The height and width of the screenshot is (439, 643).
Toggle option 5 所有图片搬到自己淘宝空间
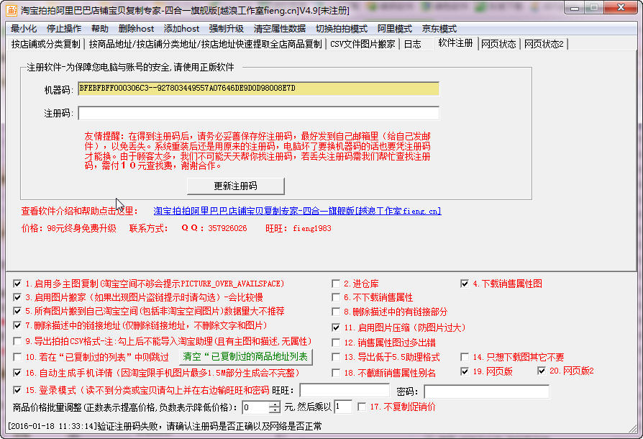click(17, 311)
